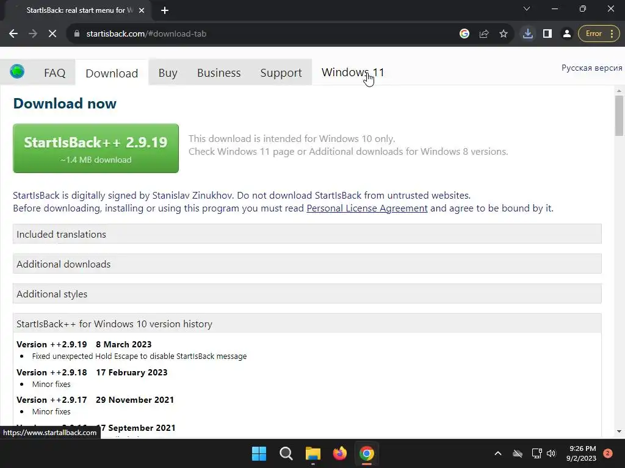Click the OneDrive tray icon
Viewport: 625px width, 468px height.
518,453
